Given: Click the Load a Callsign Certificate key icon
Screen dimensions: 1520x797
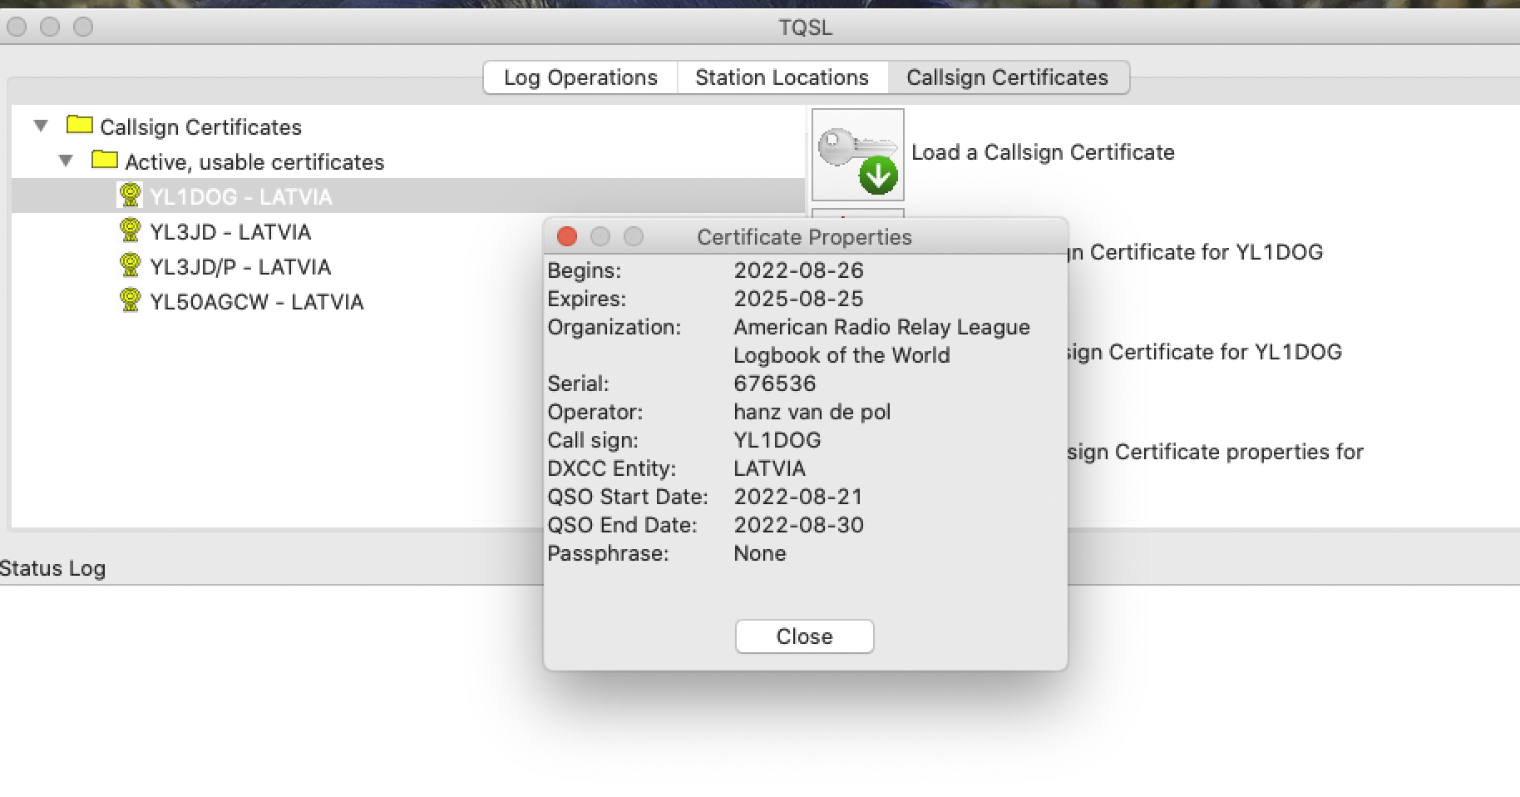Looking at the screenshot, I should pos(857,155).
